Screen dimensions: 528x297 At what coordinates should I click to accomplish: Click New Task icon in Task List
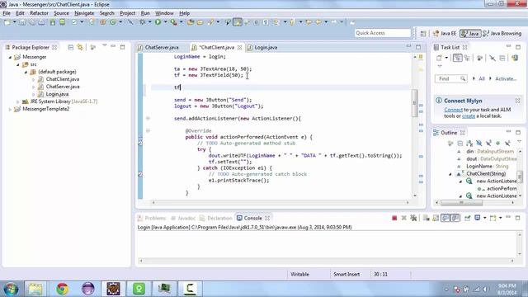[x=439, y=58]
